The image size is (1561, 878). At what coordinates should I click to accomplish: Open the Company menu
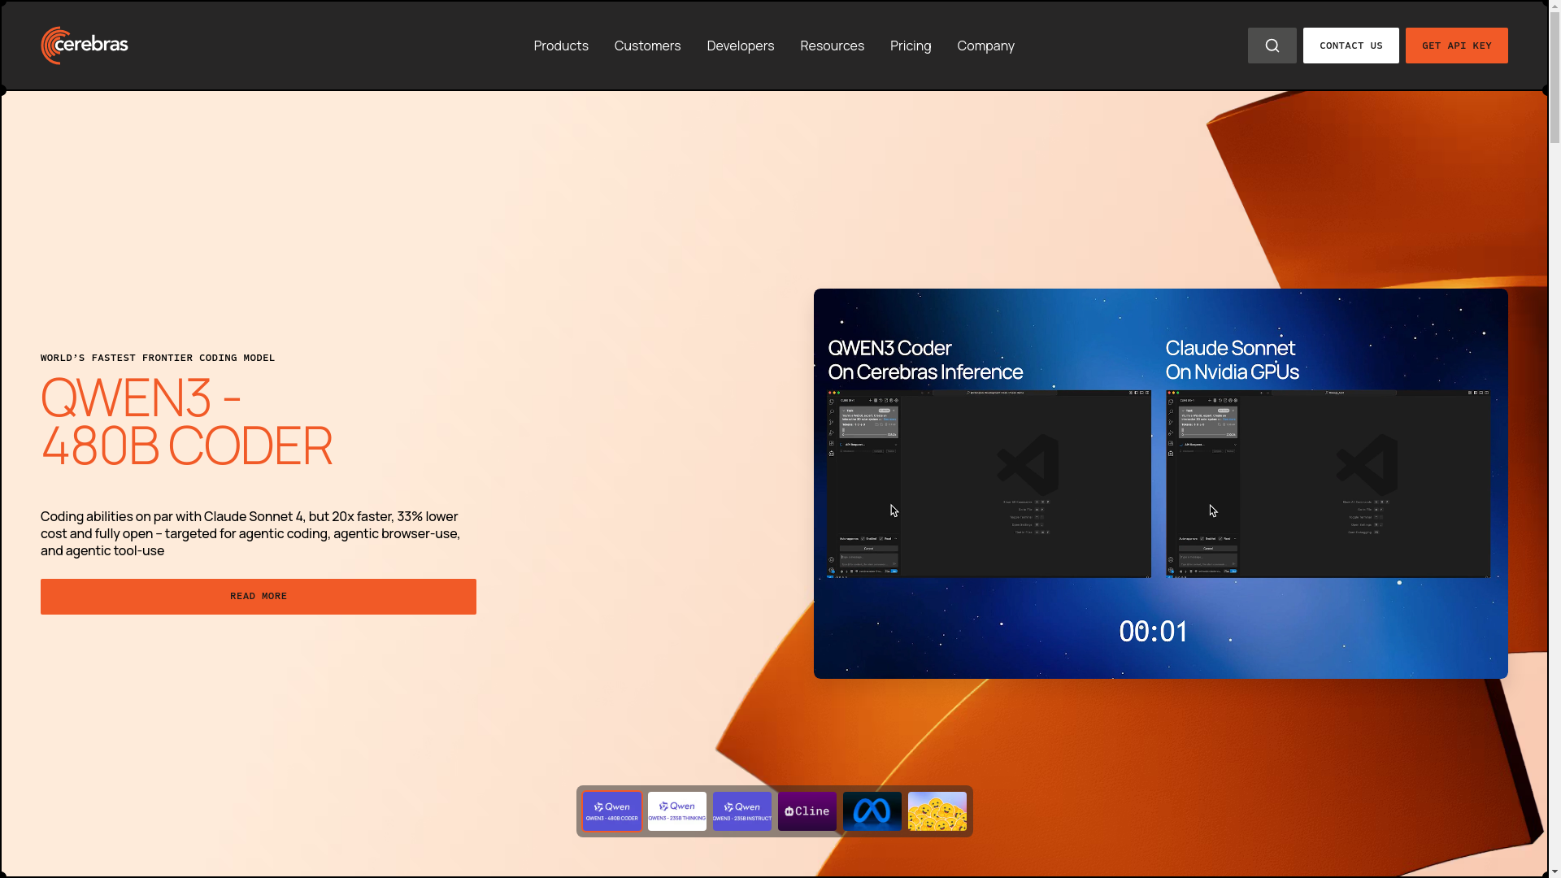point(985,46)
